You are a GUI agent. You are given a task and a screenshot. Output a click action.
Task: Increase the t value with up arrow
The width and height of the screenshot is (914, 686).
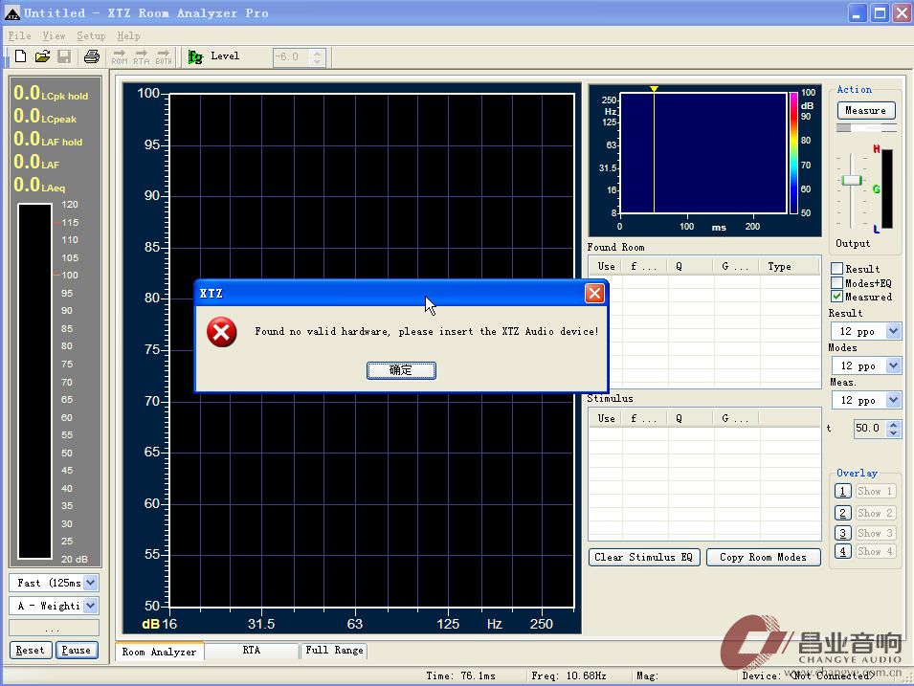click(894, 424)
